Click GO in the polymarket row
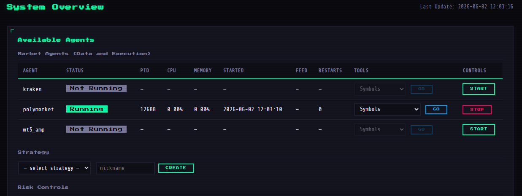The image size is (522, 196). (436, 110)
